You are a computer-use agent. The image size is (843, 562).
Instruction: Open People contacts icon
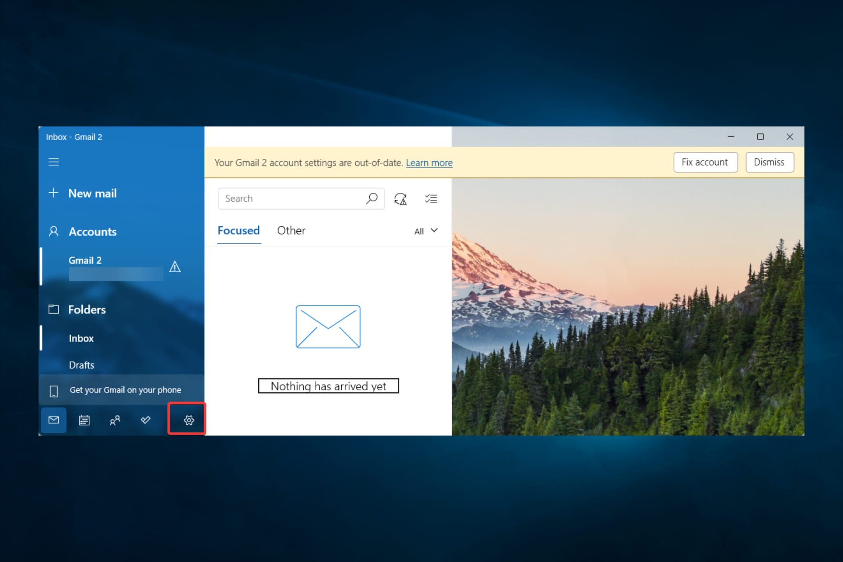[115, 420]
